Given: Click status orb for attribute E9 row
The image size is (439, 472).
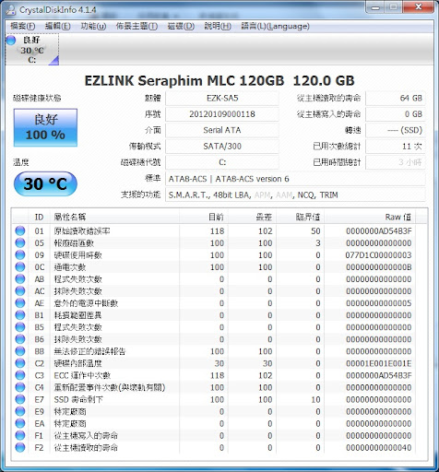Looking at the screenshot, I should tap(20, 411).
